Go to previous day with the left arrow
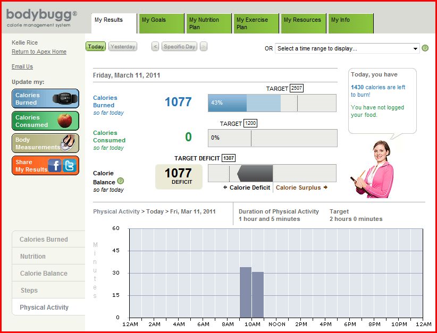 pos(155,47)
